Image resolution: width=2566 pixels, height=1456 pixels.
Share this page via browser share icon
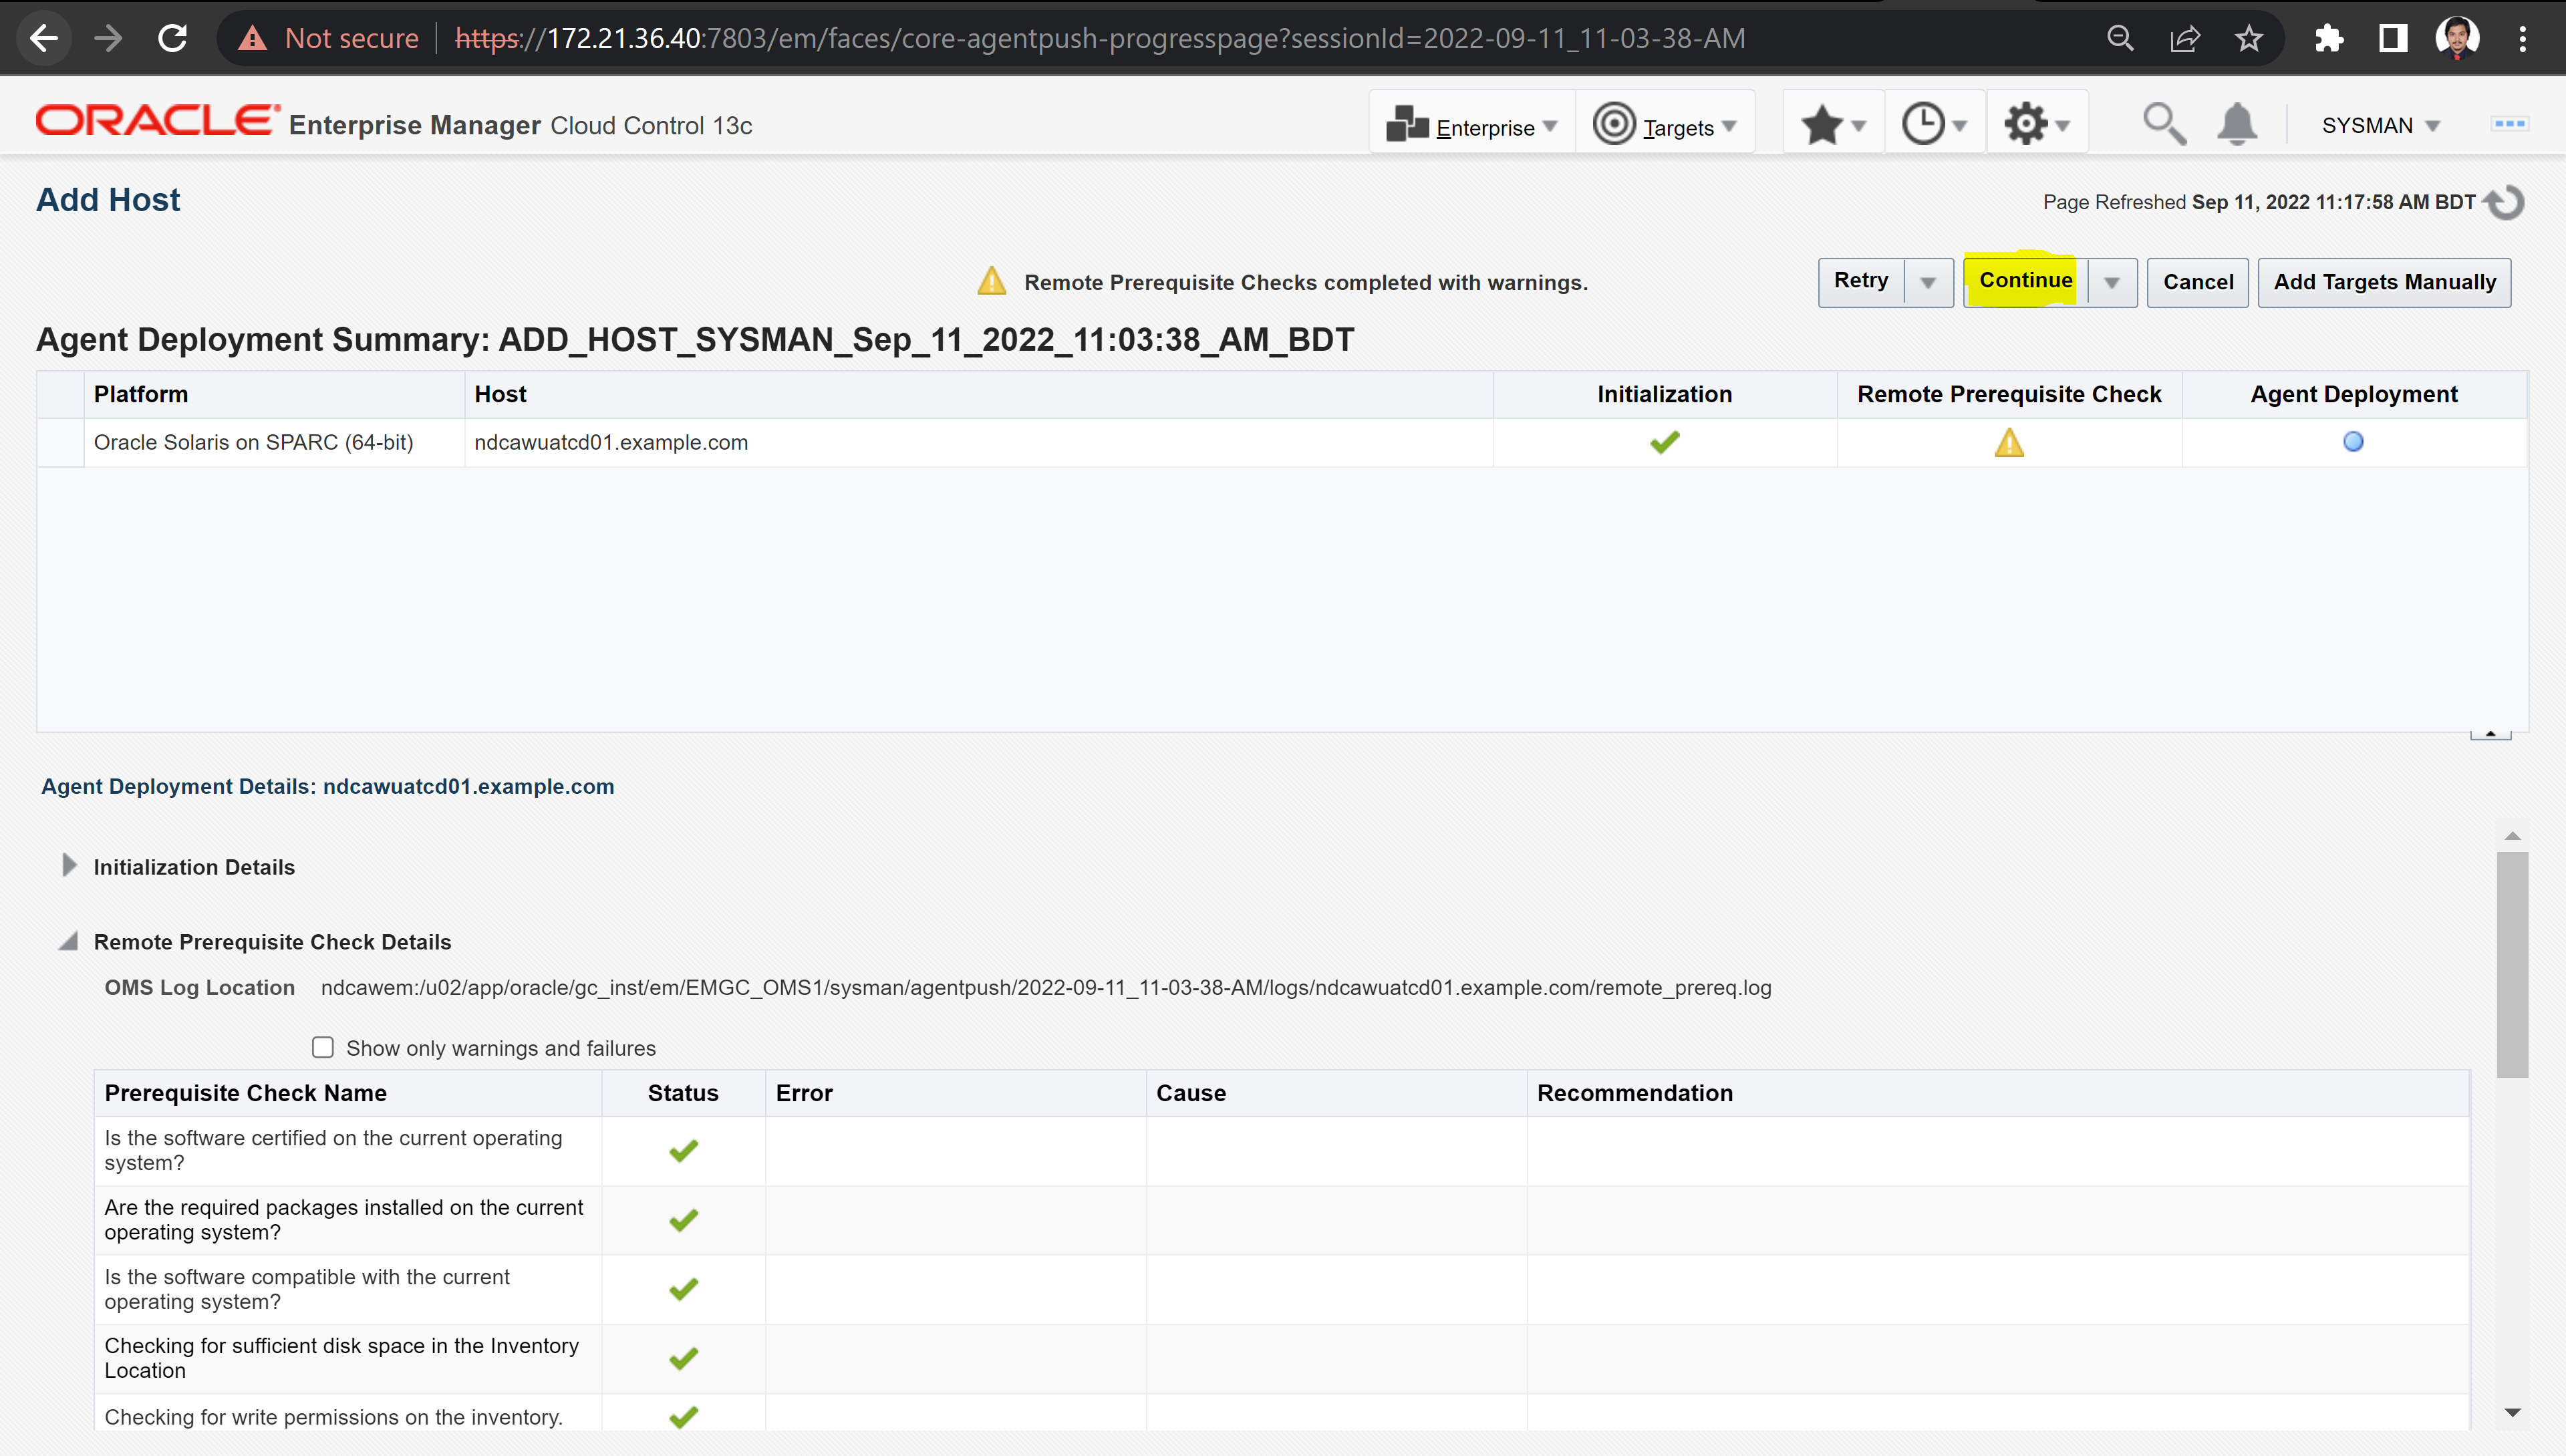click(2185, 38)
